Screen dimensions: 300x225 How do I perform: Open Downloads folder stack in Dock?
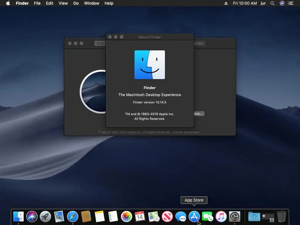point(254,217)
